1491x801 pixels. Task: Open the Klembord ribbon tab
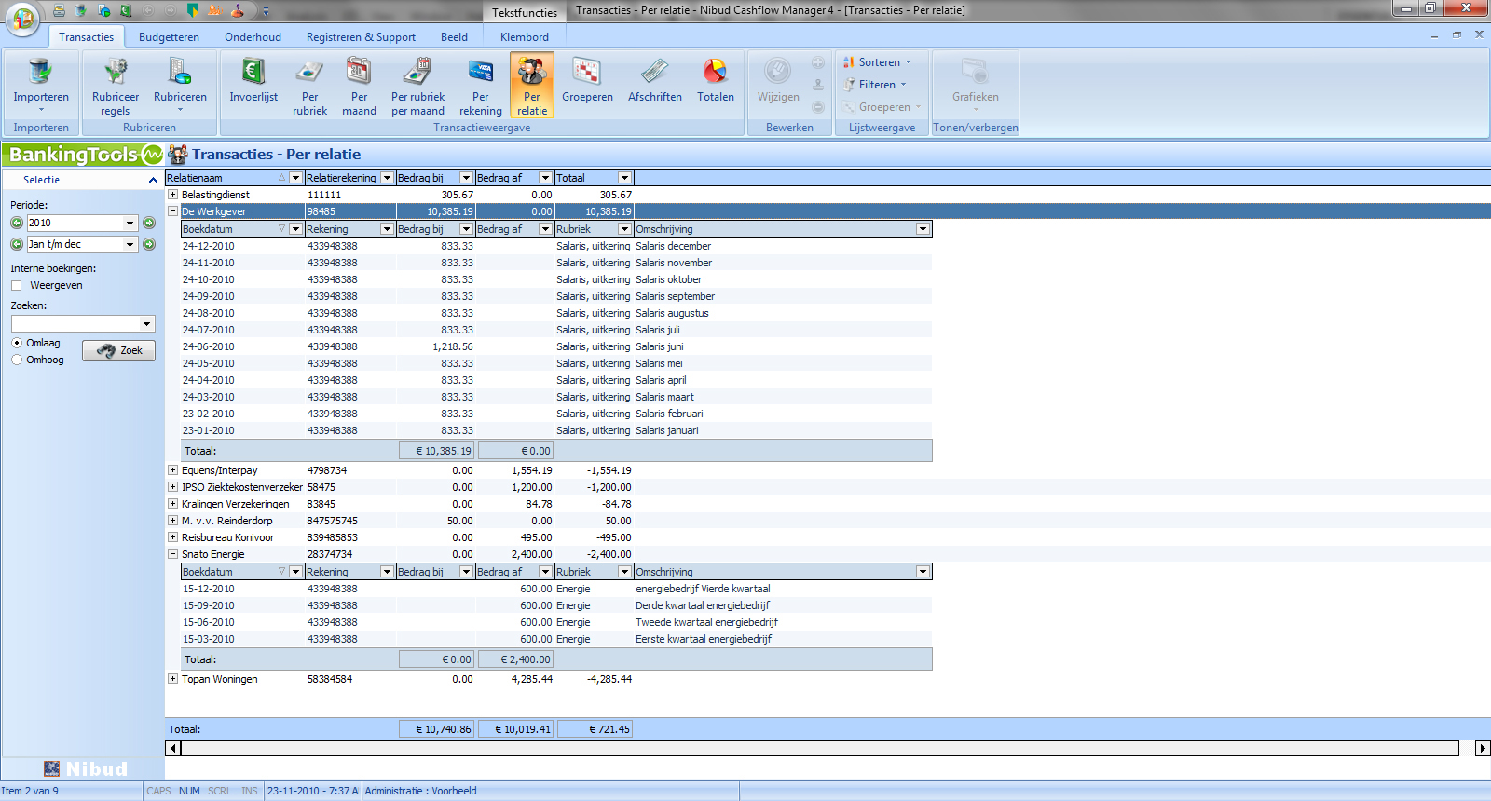[x=524, y=37]
